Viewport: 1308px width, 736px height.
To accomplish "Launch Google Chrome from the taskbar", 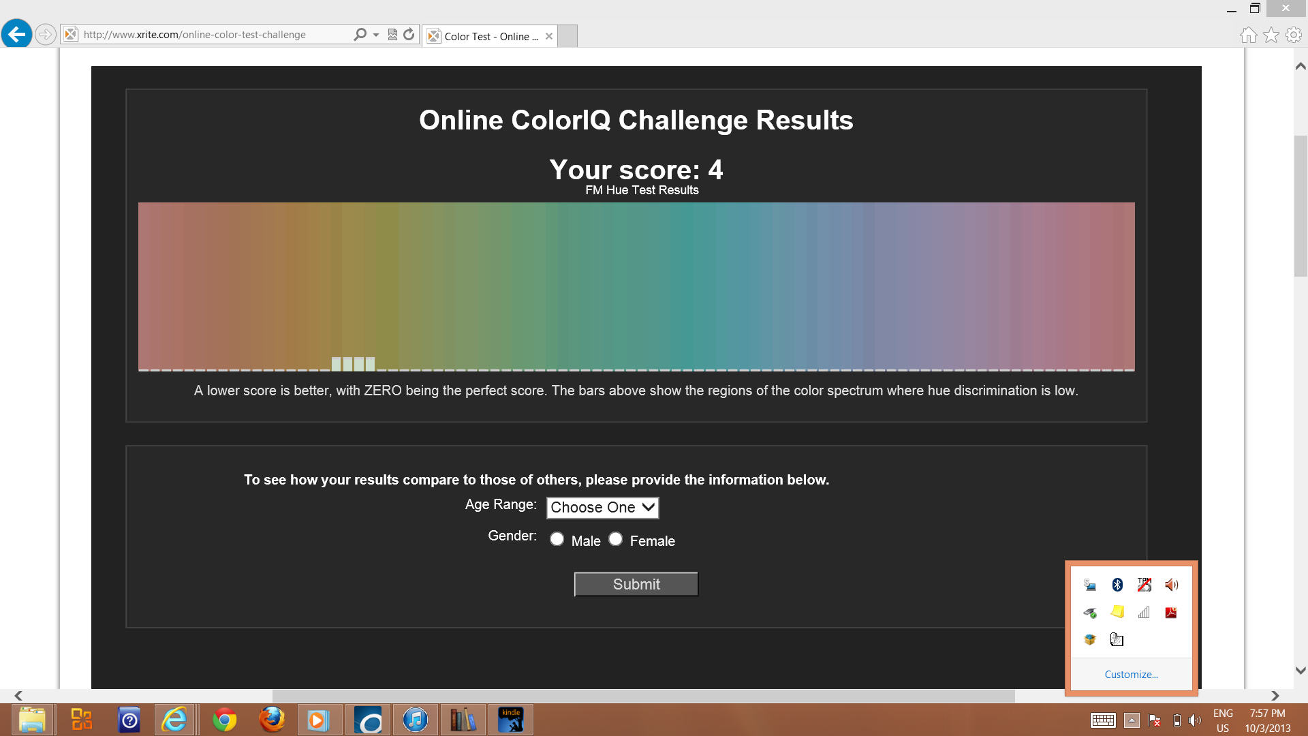I will (224, 720).
